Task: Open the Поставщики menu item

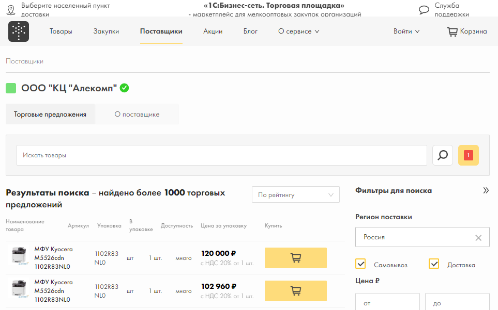Action: [x=161, y=31]
